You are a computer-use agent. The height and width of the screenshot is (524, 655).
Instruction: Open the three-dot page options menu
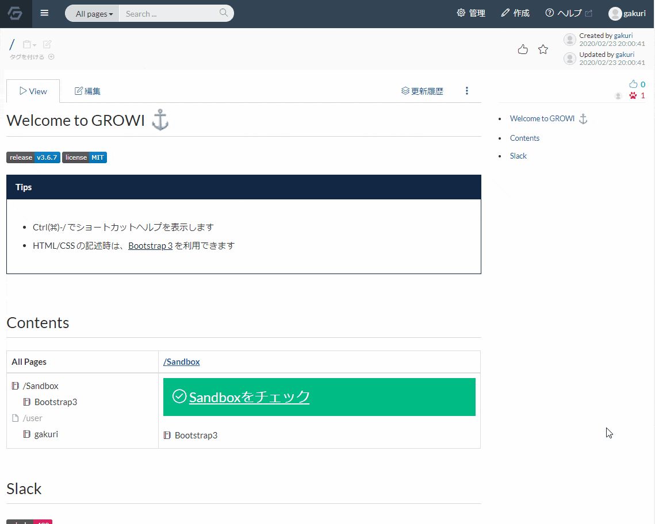pos(466,91)
